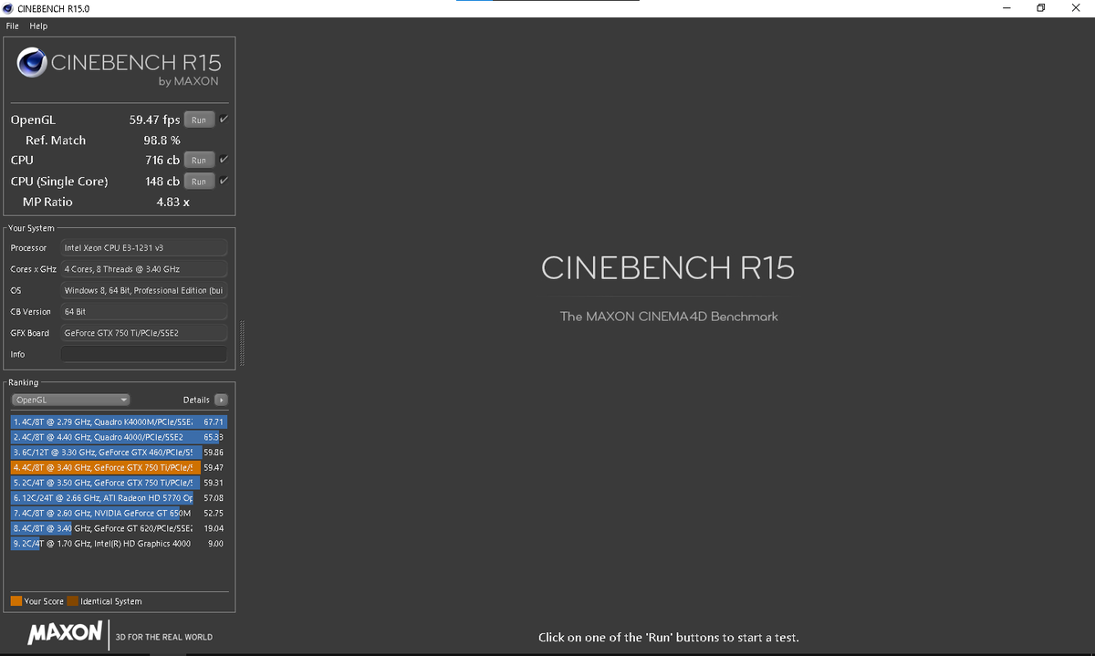Toggle the CPU test checkmark

(x=224, y=159)
